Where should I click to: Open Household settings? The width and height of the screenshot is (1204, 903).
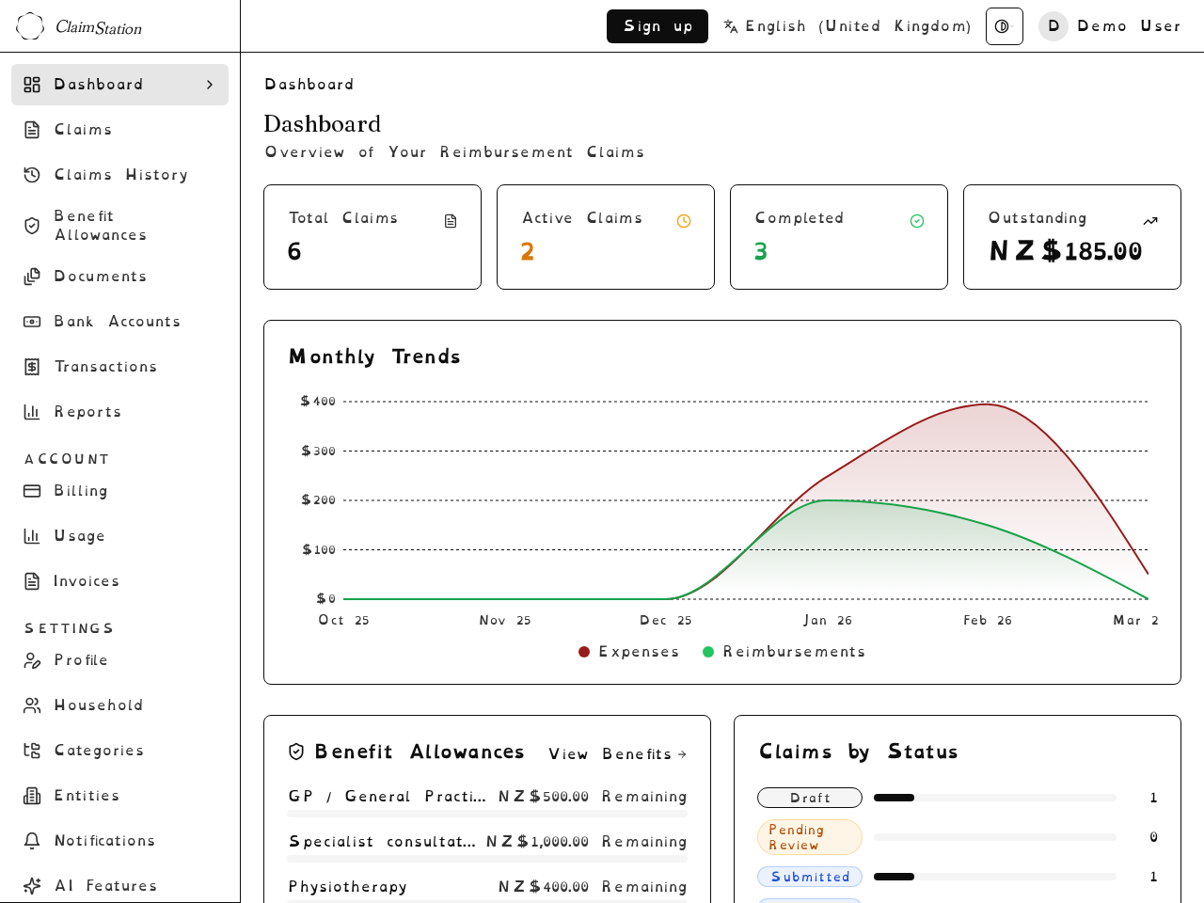(x=119, y=705)
